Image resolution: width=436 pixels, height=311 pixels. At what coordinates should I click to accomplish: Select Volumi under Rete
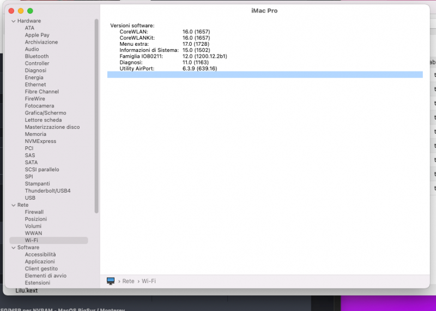pyautogui.click(x=33, y=226)
